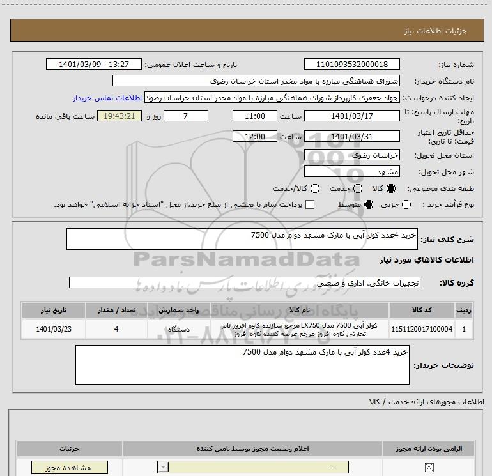Image resolution: width=492 pixels, height=476 pixels.
Task: Click the تاریخ نیاز column header
Action: pos(54,311)
